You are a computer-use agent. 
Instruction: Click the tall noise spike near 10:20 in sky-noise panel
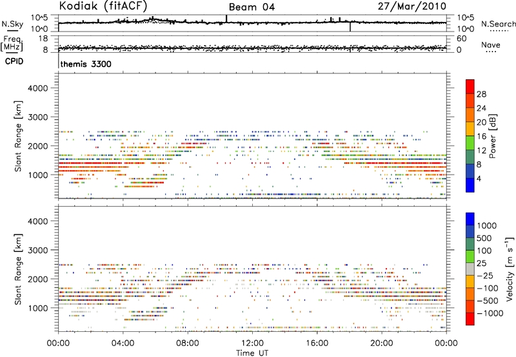226,19
